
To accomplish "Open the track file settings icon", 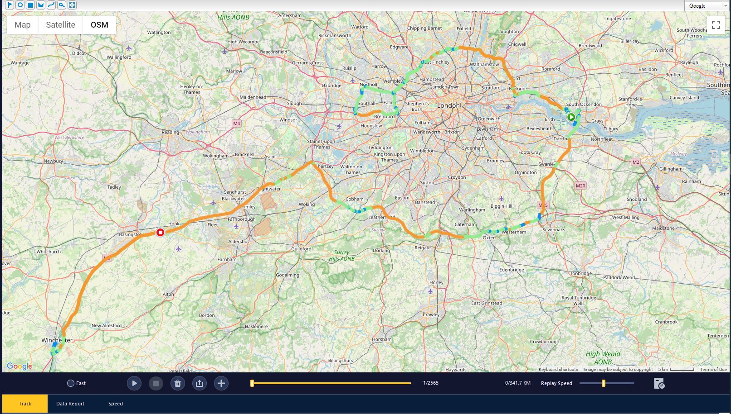I will pyautogui.click(x=659, y=384).
